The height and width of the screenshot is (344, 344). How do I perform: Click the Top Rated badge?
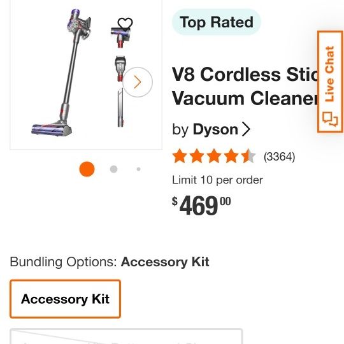pos(217,22)
